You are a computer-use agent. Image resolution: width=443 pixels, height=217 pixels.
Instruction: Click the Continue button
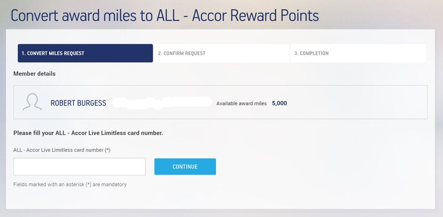pos(185,167)
